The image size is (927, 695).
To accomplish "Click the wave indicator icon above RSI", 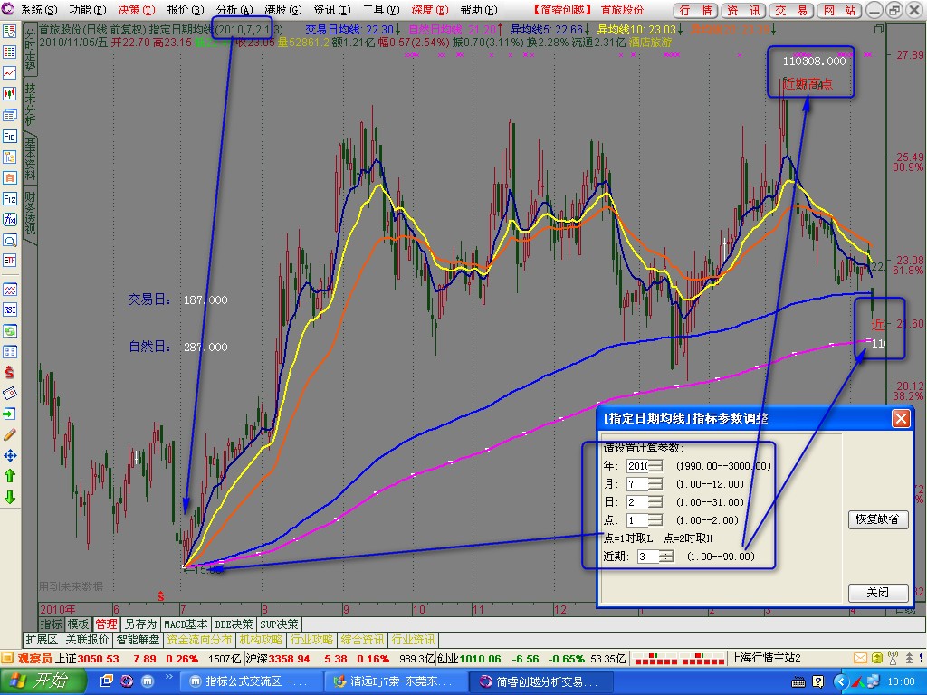I will coord(9,289).
